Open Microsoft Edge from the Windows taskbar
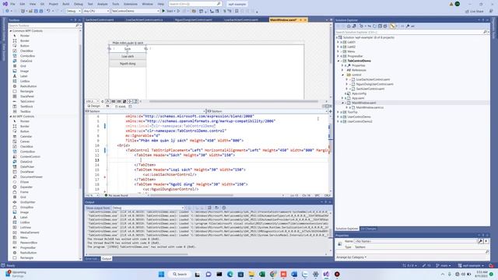The width and height of the screenshot is (498, 280). (x=230, y=275)
